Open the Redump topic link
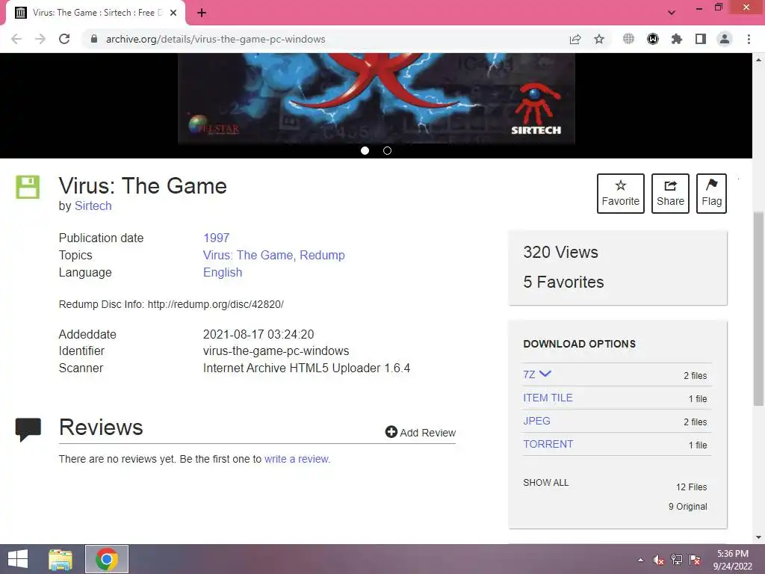Screen dimensions: 765x574 322,255
